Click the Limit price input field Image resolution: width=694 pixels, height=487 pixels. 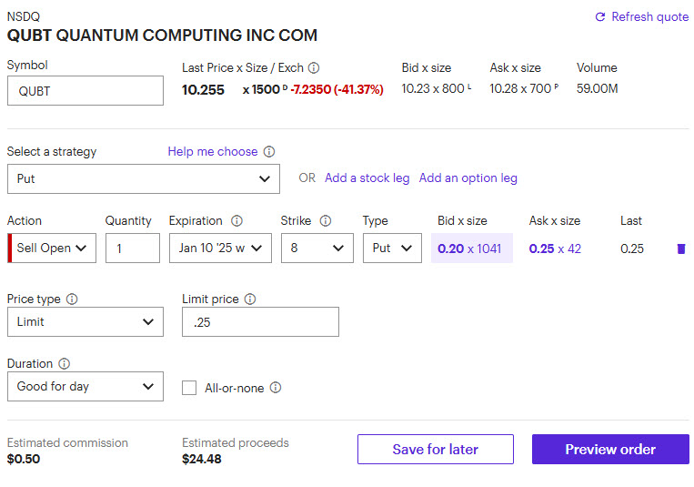tap(260, 322)
